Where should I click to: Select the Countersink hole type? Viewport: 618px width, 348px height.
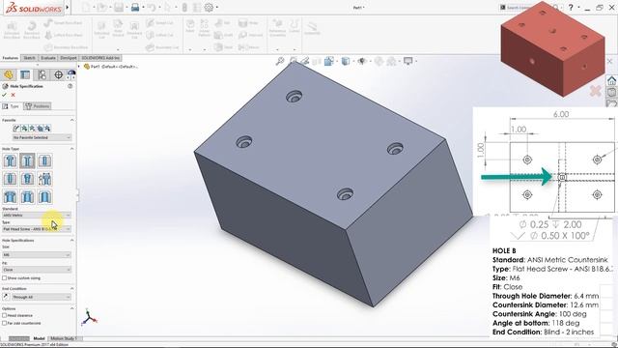27,160
